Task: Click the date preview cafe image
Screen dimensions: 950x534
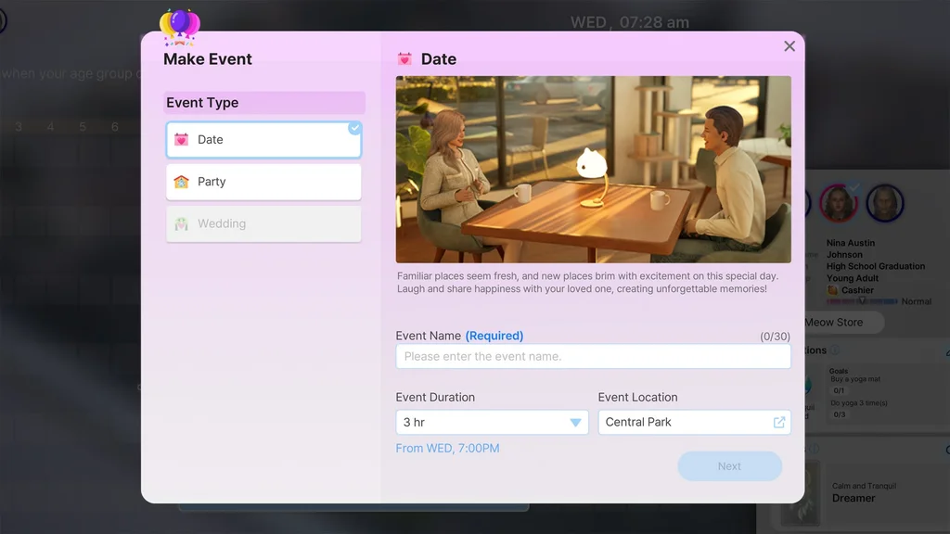Action: tap(593, 170)
